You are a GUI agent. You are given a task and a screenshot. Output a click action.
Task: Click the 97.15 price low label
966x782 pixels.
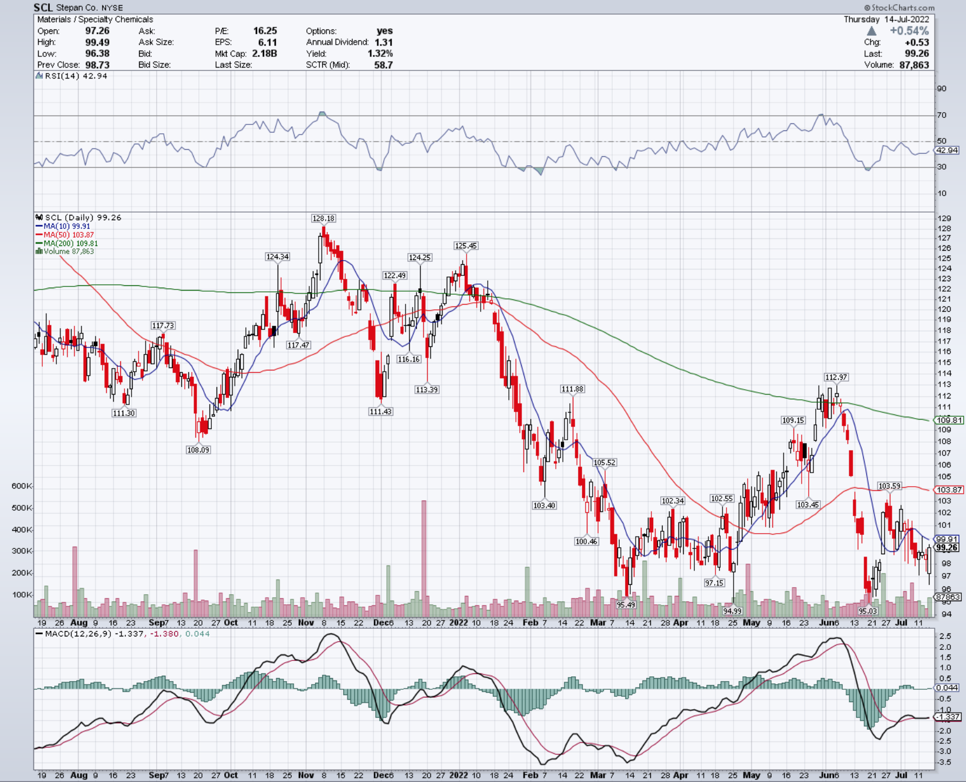pos(715,582)
